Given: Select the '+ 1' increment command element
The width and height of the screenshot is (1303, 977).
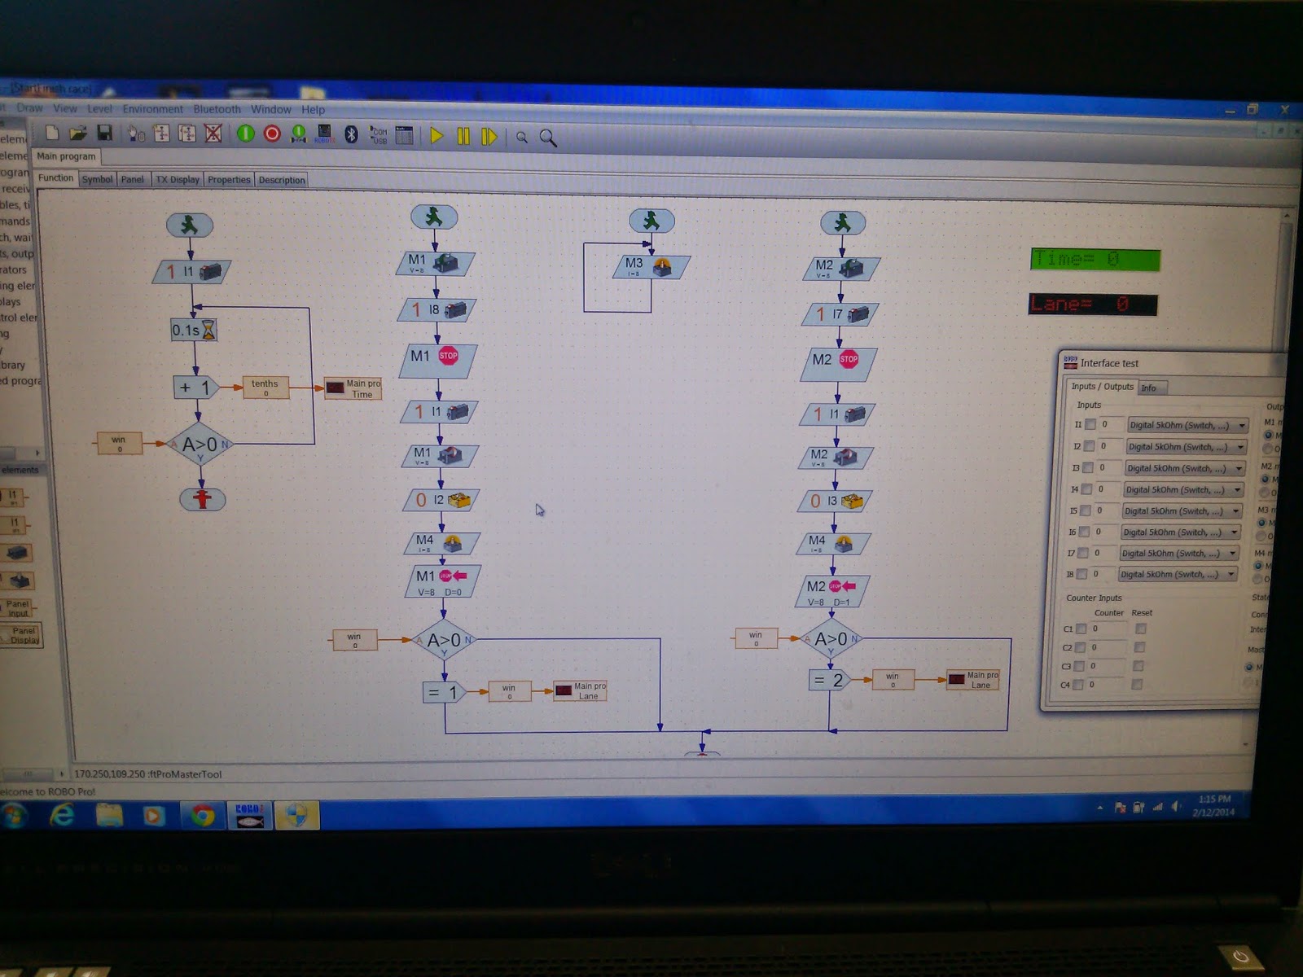Looking at the screenshot, I should click(x=195, y=388).
